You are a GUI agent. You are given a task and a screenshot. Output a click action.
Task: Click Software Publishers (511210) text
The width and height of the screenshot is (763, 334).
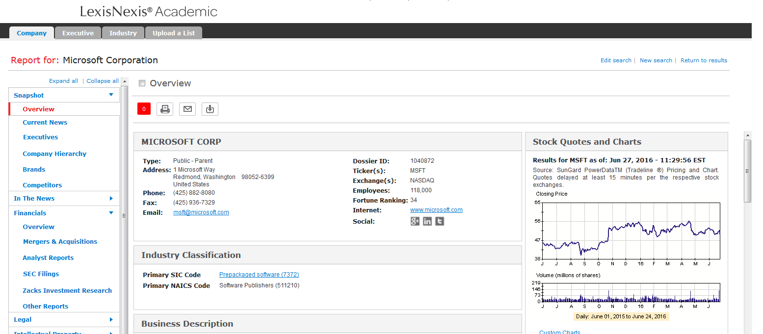point(259,285)
